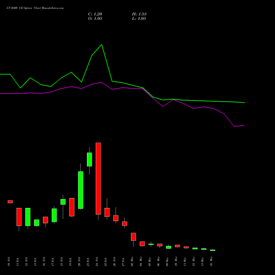Click the small red candle above 10 Feb

(10, 202)
